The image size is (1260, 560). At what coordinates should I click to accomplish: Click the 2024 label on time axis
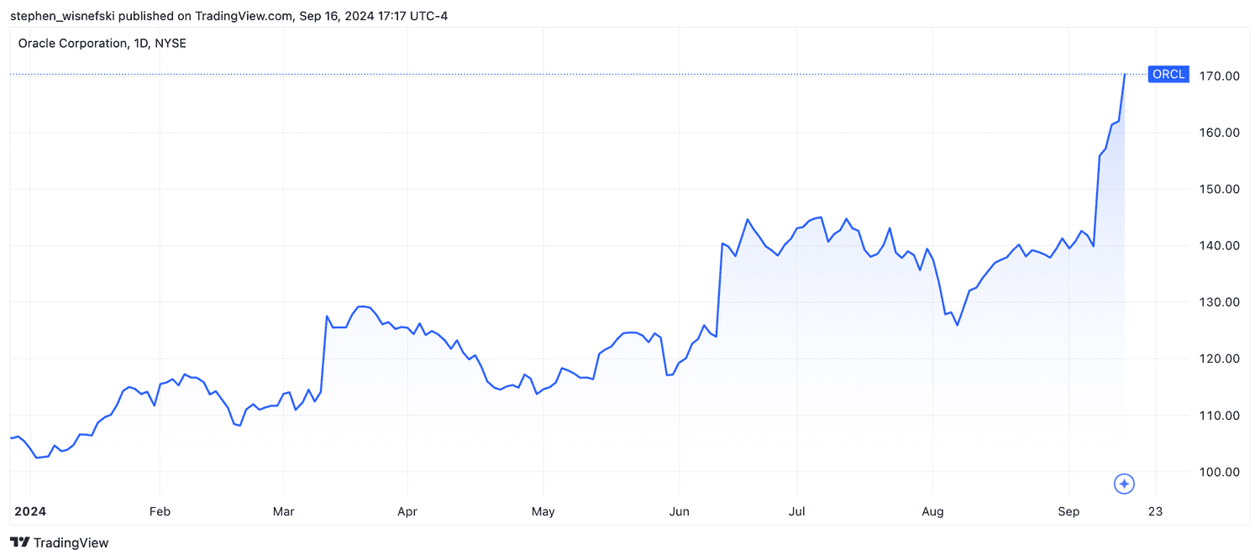[29, 511]
